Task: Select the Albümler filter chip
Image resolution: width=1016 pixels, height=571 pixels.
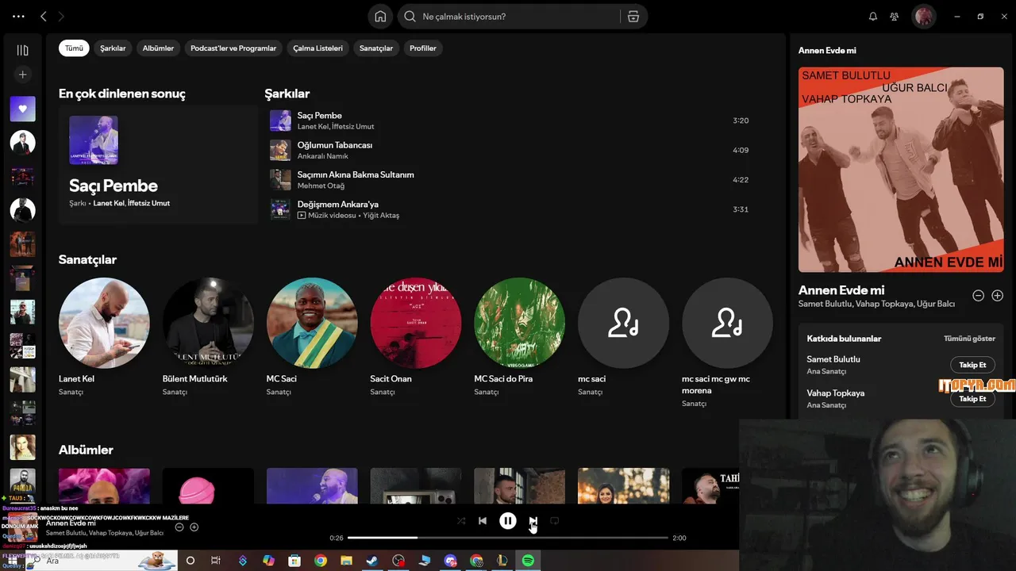Action: (158, 48)
